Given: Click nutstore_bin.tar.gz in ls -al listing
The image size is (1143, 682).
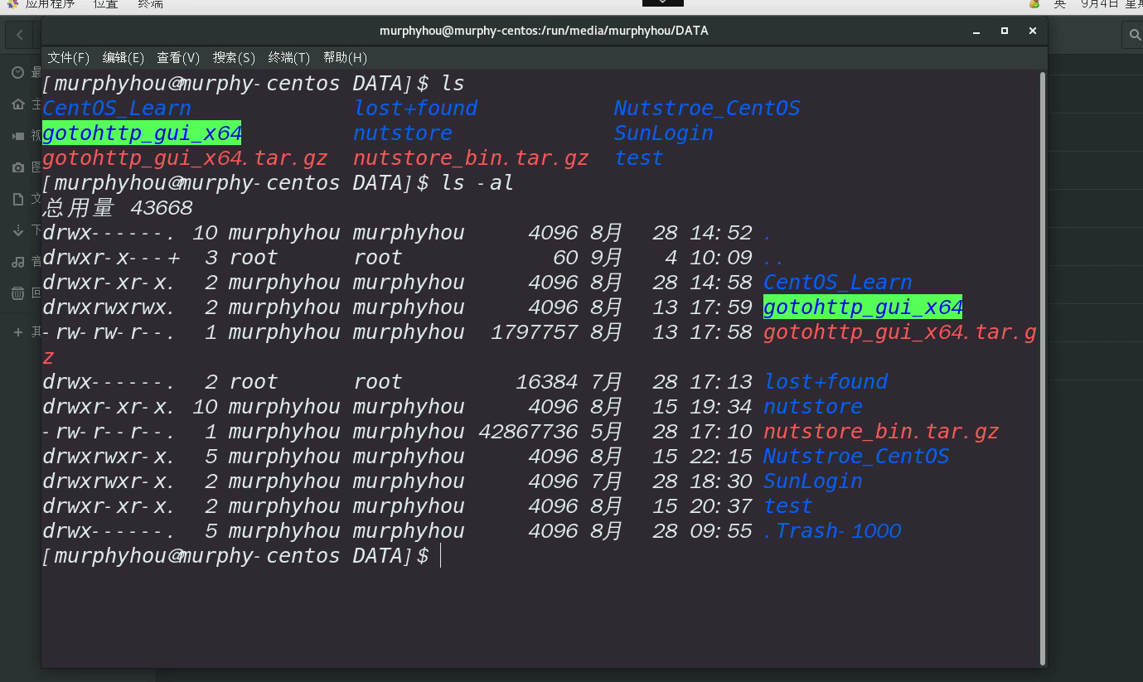Looking at the screenshot, I should tap(881, 432).
